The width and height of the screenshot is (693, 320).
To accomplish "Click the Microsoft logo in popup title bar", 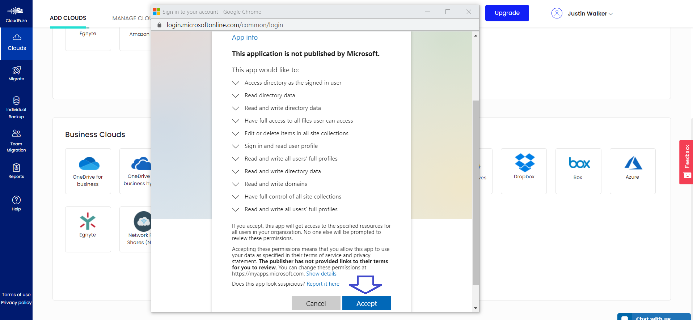I will tap(157, 12).
